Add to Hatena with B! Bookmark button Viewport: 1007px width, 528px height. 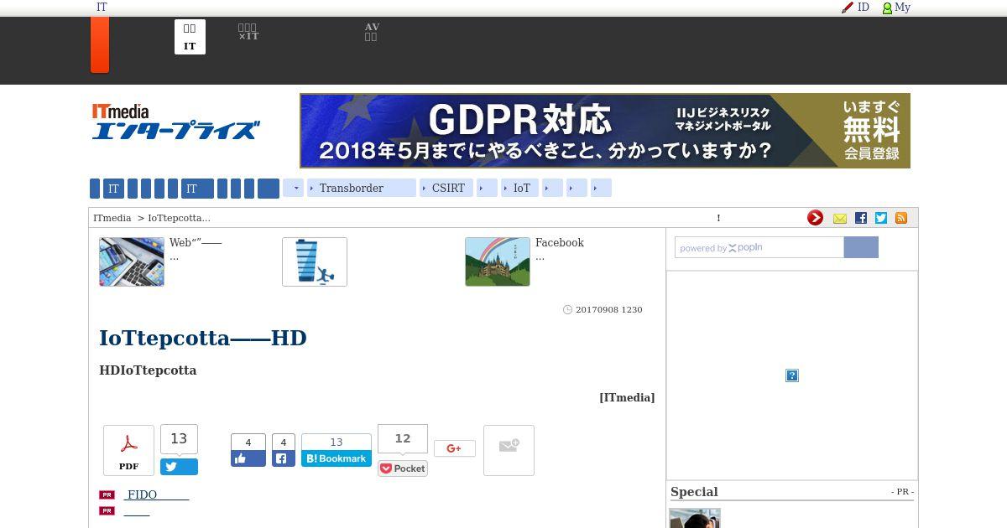(x=337, y=458)
